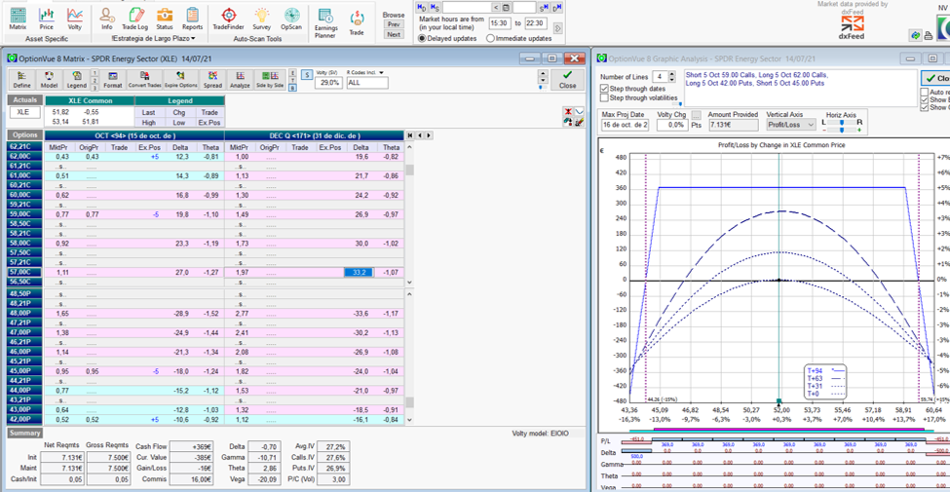Toggle the number 1 layout button
The height and width of the screenshot is (492, 950).
pyautogui.click(x=95, y=73)
